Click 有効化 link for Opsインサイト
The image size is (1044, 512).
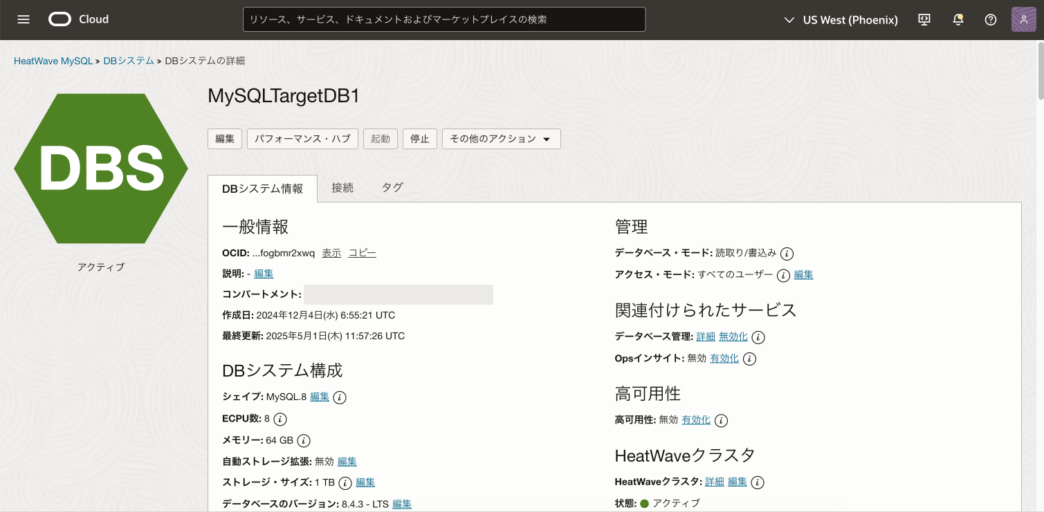click(x=724, y=358)
